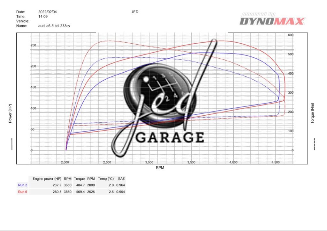The image size is (327, 231).
Task: Click the Torque (Nm) vertical axis label
Action: point(313,114)
